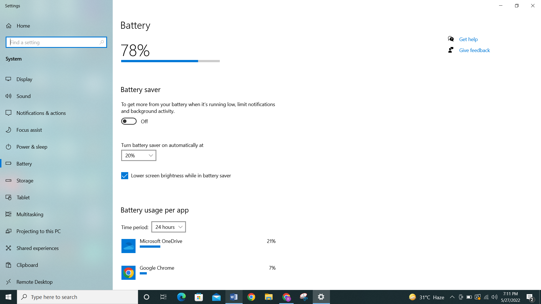Open Windows Search bar
The height and width of the screenshot is (304, 541).
click(x=77, y=297)
